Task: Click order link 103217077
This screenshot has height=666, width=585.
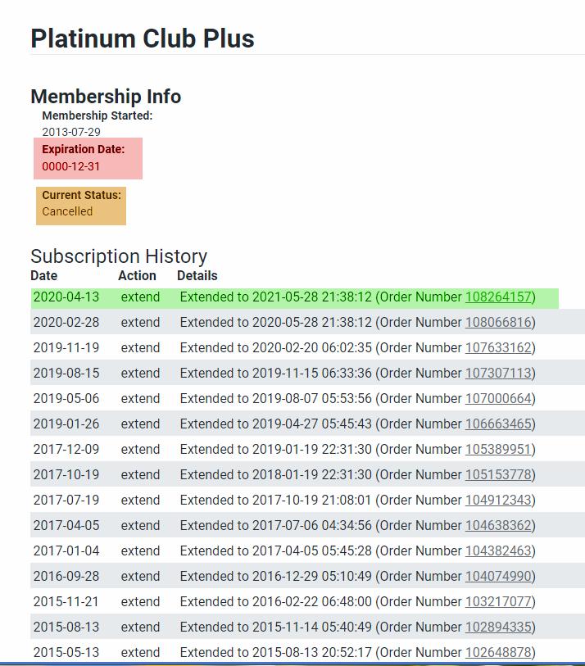Action: point(498,602)
